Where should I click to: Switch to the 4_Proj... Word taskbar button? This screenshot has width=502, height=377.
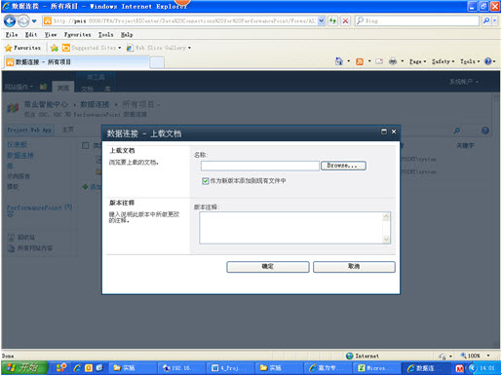[230, 368]
